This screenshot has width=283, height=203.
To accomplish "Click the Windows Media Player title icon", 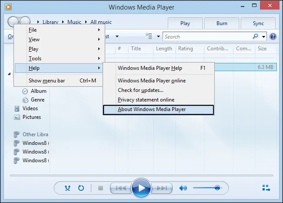I will (x=8, y=7).
